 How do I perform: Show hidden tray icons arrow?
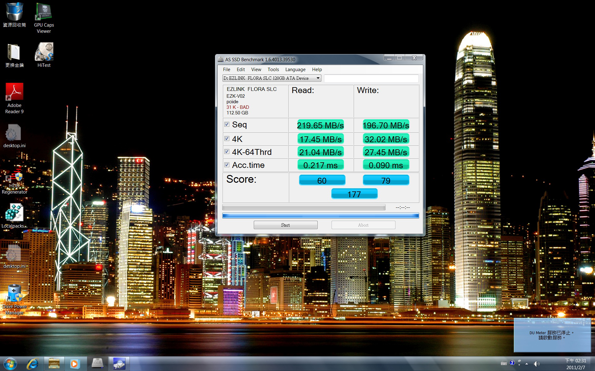[527, 364]
